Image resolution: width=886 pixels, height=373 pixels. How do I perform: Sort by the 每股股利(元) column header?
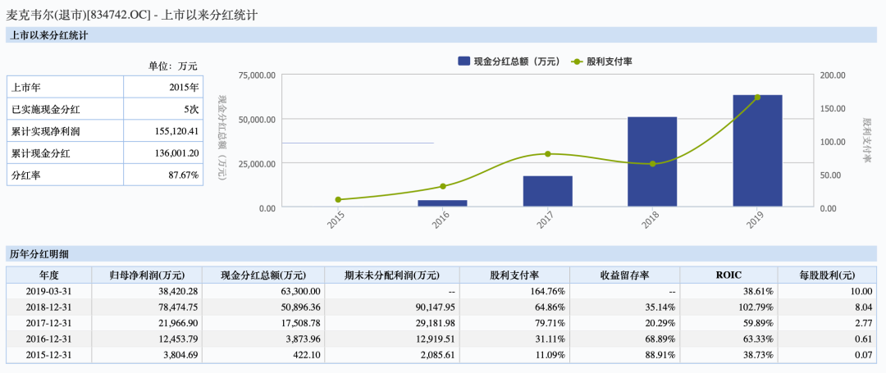pyautogui.click(x=827, y=275)
